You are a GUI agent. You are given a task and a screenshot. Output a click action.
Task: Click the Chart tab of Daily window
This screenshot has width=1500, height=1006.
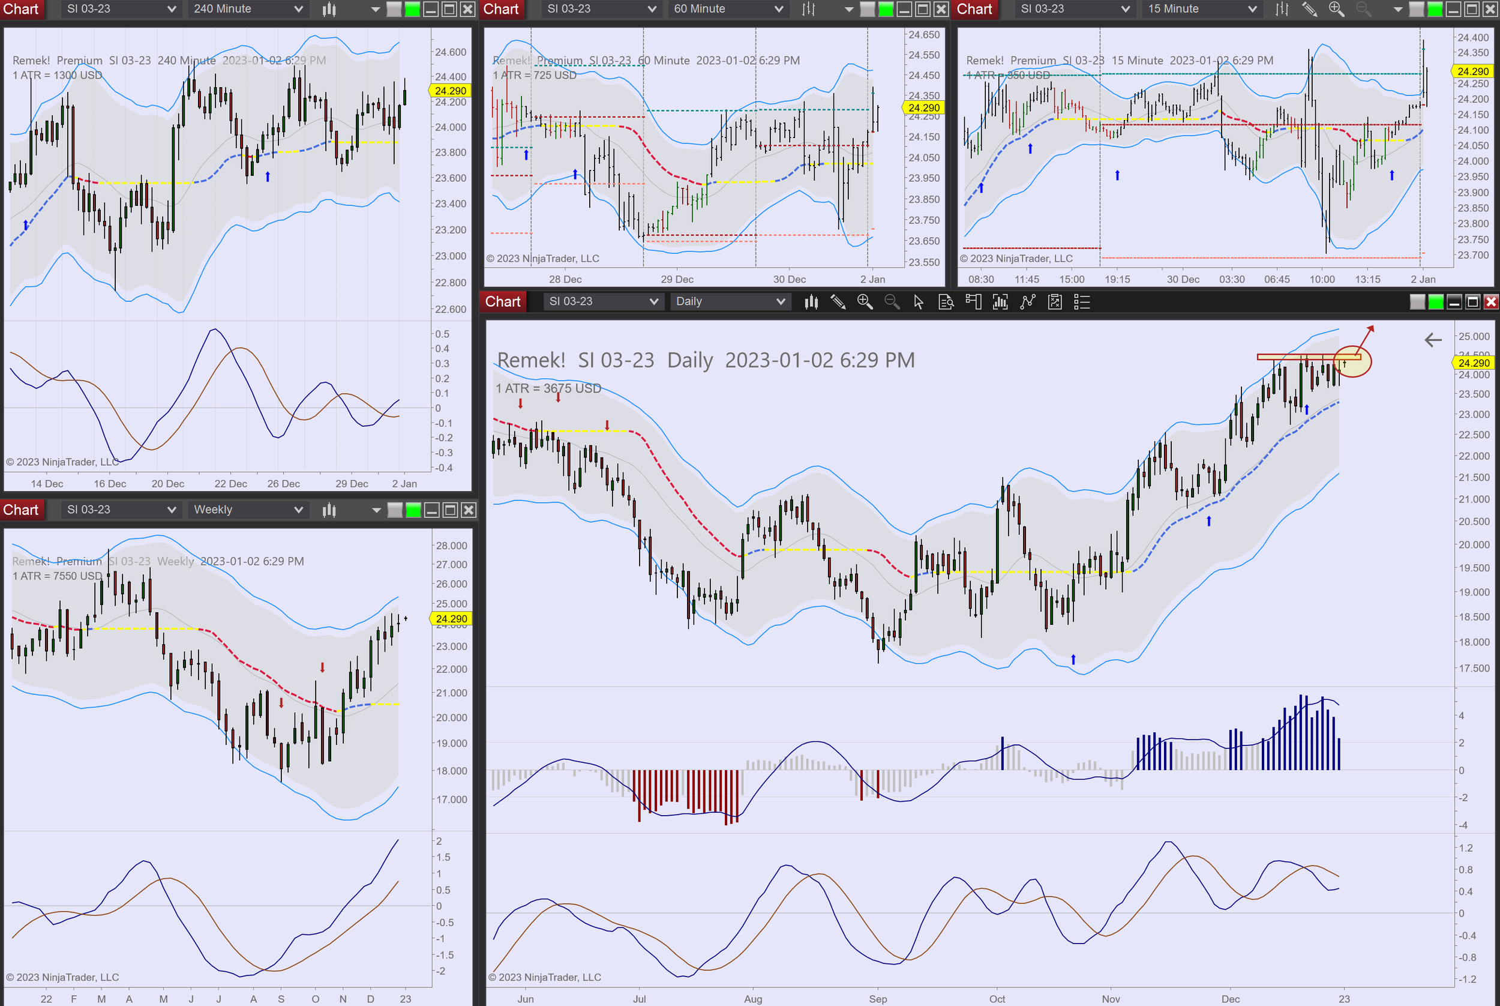[503, 301]
